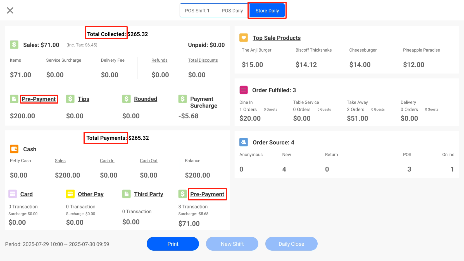Click the POS order source count 3
Screen dimensions: 464x261
coord(409,169)
